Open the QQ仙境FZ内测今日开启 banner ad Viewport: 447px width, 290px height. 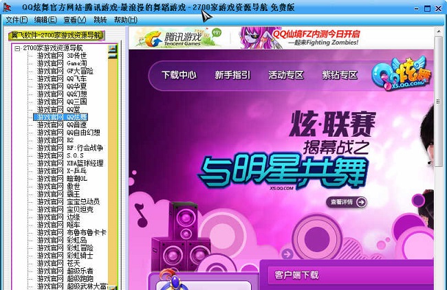click(299, 38)
